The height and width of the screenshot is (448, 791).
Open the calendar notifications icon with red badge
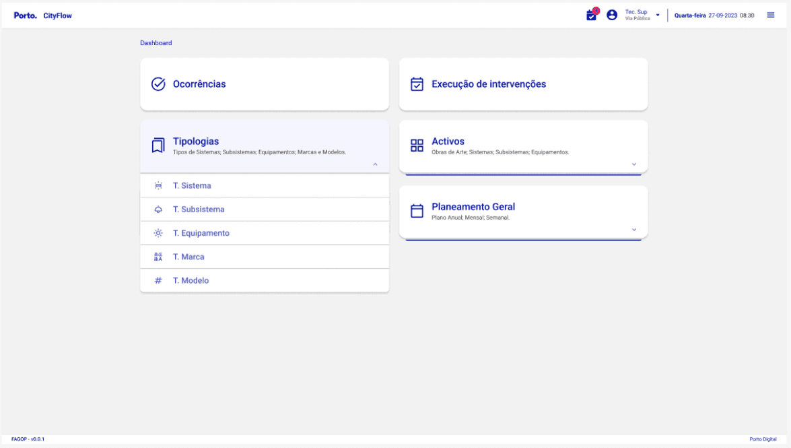click(x=592, y=15)
